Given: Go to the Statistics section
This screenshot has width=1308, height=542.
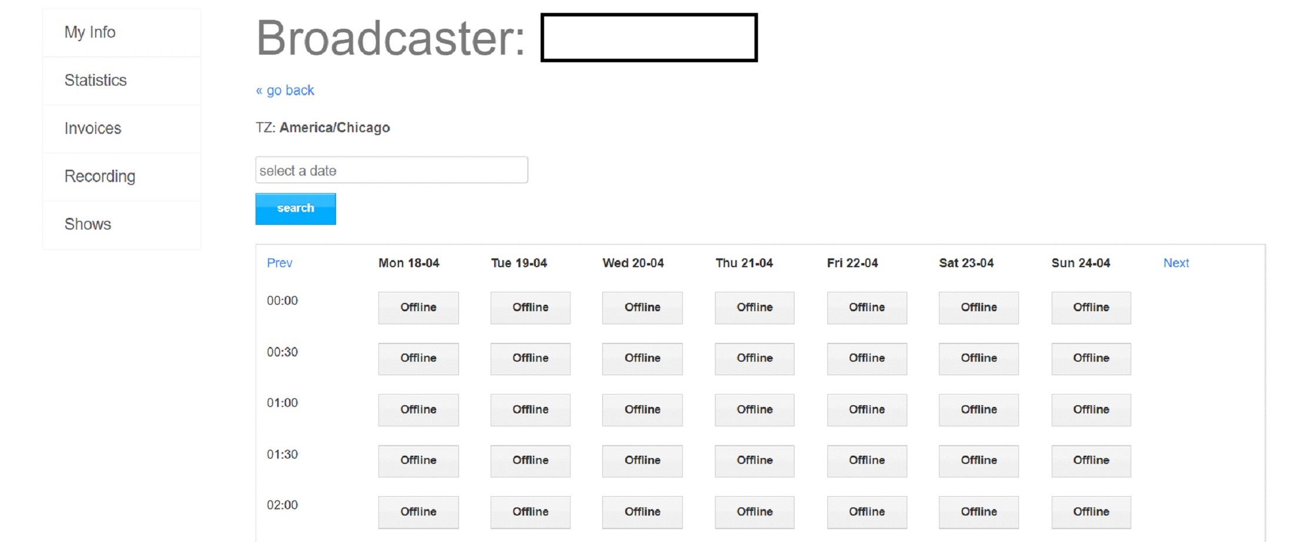Looking at the screenshot, I should click(95, 80).
